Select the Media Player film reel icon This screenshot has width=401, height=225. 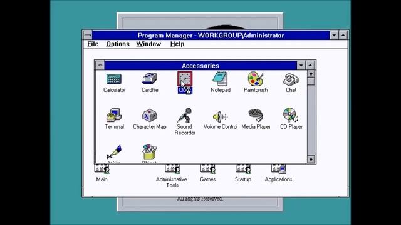256,115
